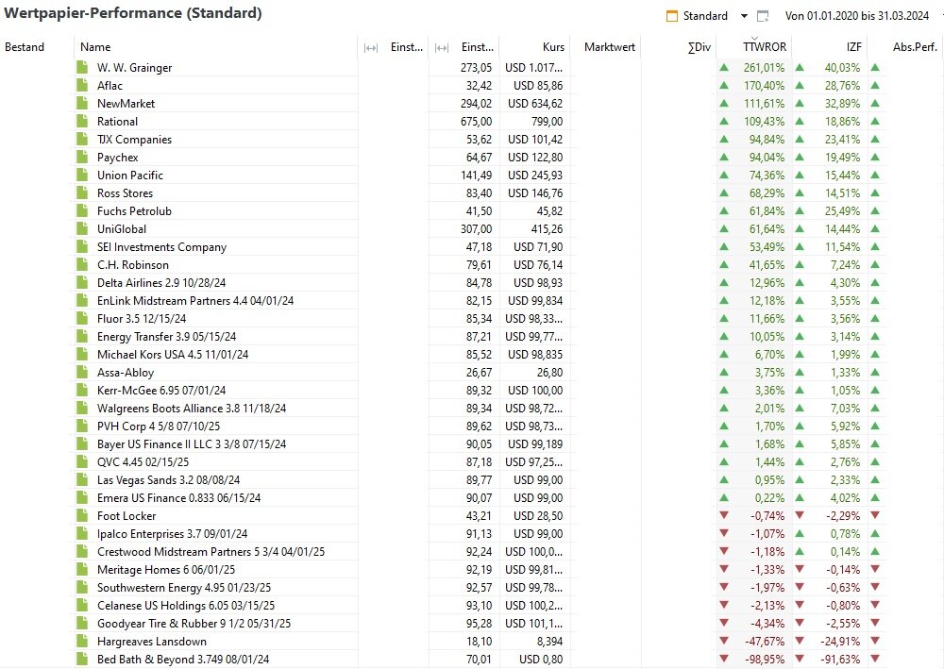Open the Standard view dropdown arrow
Image resolution: width=944 pixels, height=669 pixels.
744,16
